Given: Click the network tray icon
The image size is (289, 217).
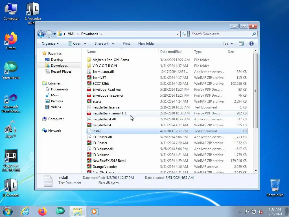Looking at the screenshot, I should pos(254,212).
